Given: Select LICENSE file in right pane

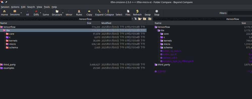Looking at the screenshot, I should pyautogui.click(x=161, y=71).
